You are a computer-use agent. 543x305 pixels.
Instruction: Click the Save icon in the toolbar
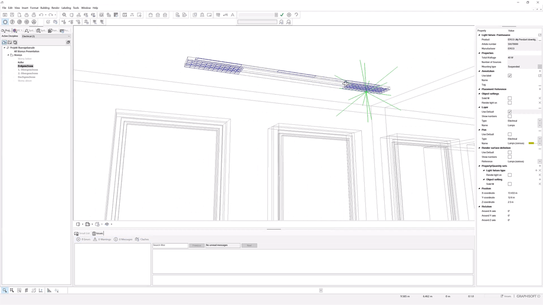coord(12,15)
